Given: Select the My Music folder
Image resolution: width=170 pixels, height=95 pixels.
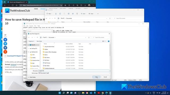Looking at the screenshot, I should pos(46,60).
